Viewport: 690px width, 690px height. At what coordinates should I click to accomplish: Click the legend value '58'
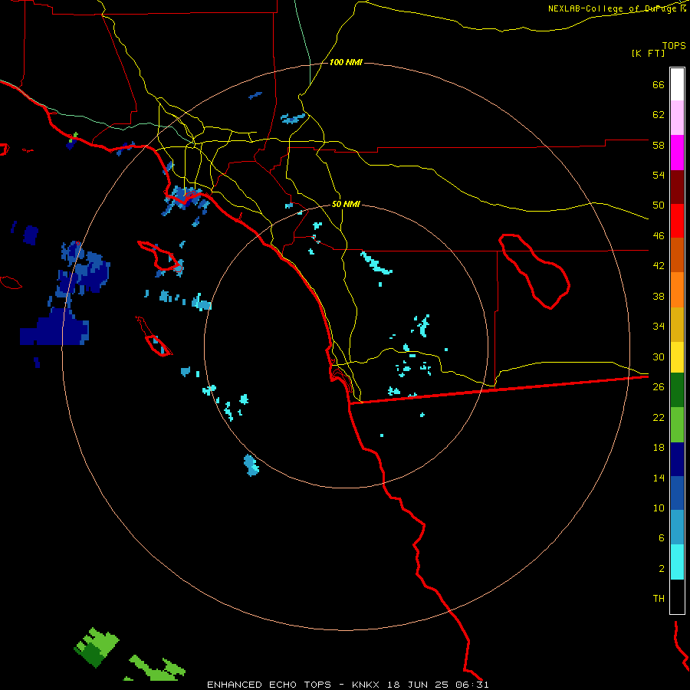point(659,145)
